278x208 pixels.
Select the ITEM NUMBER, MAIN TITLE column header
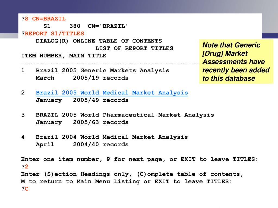click(64, 56)
